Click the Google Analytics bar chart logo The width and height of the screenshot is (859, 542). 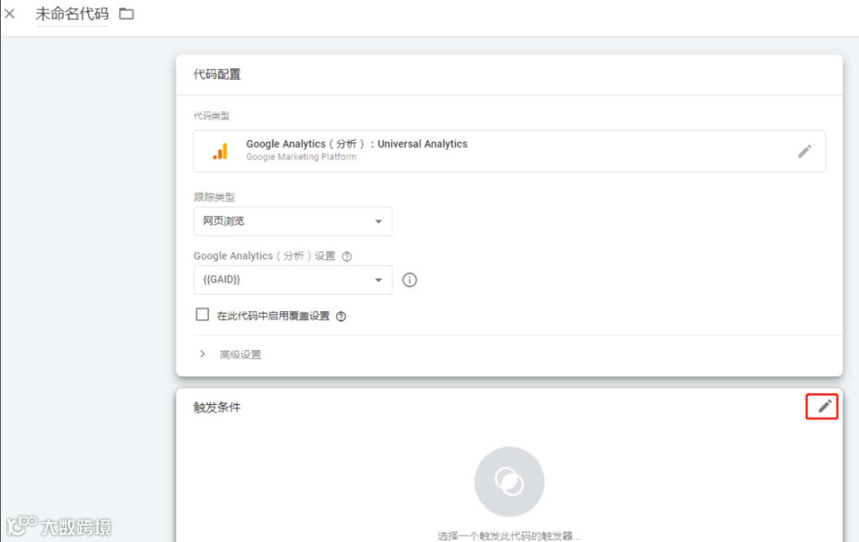coord(220,151)
